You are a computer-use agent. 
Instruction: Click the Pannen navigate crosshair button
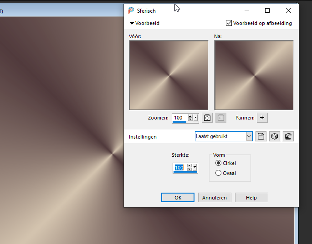[262, 118]
